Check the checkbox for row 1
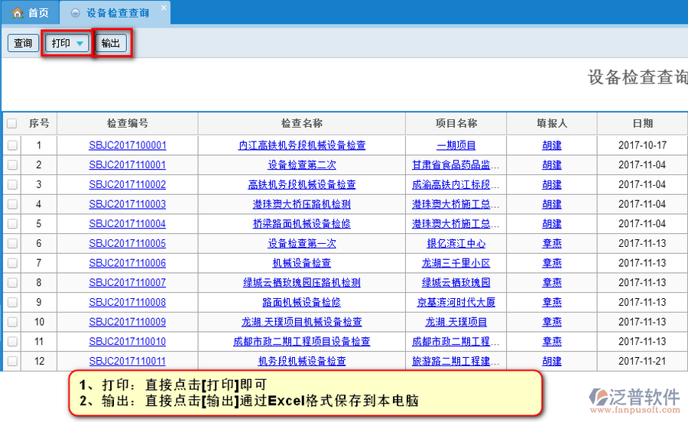This screenshot has width=688, height=422. 11,145
